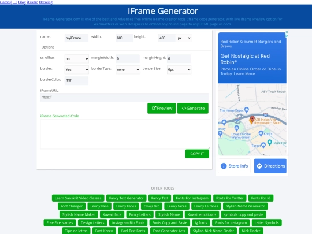Open the Kawaii face tool
This screenshot has height=234, width=312.
(112, 214)
